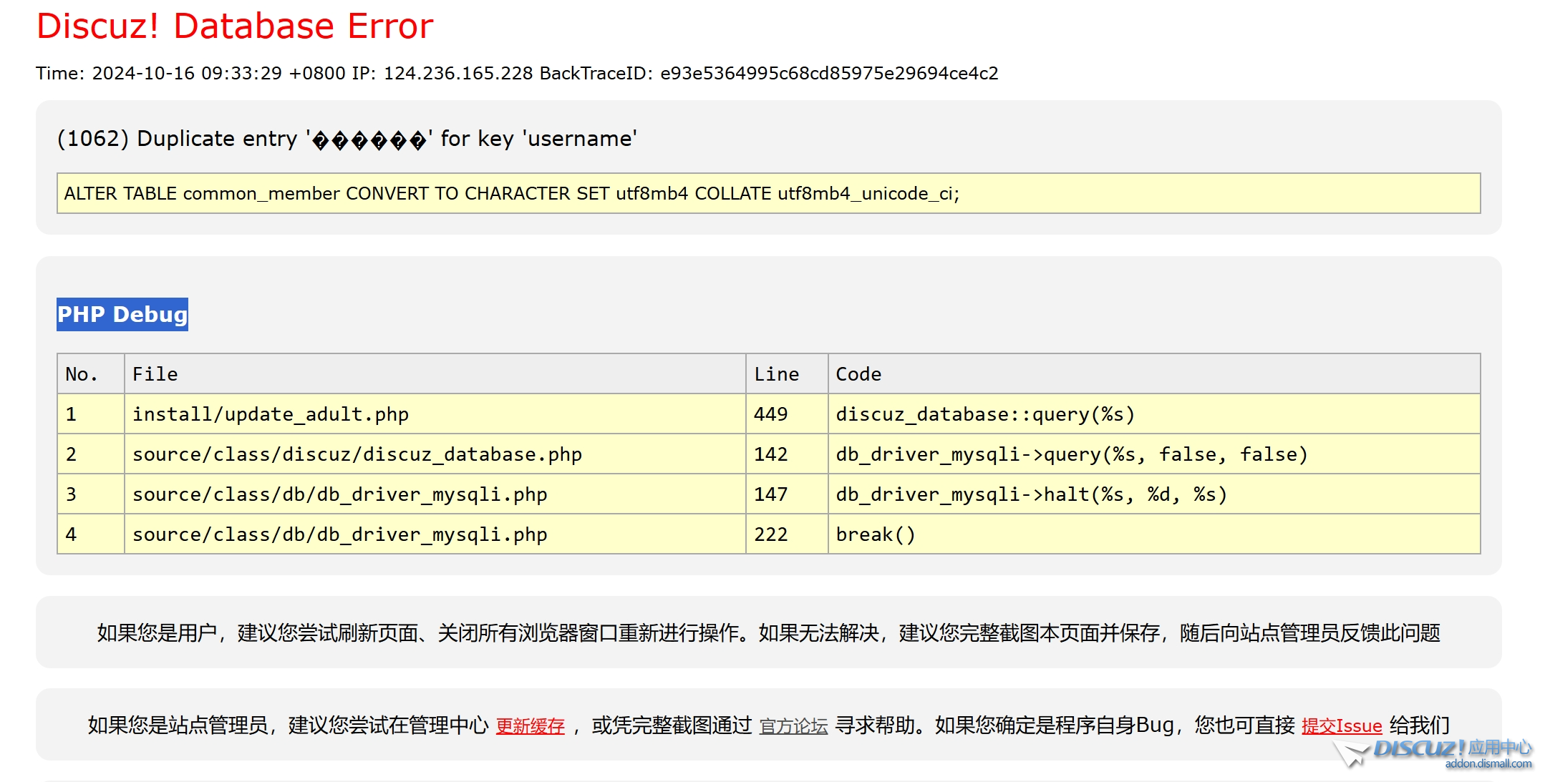Image resolution: width=1545 pixels, height=782 pixels.
Task: Click discuz_database.php file path row
Action: click(x=357, y=454)
